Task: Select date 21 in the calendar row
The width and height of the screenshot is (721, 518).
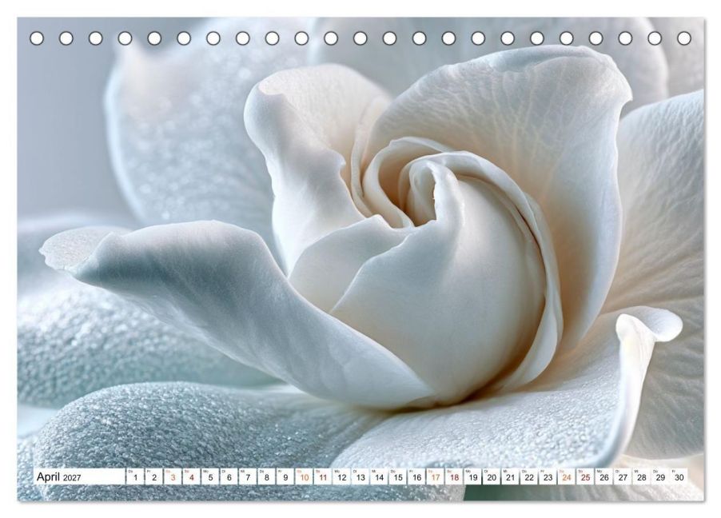Action: click(511, 476)
